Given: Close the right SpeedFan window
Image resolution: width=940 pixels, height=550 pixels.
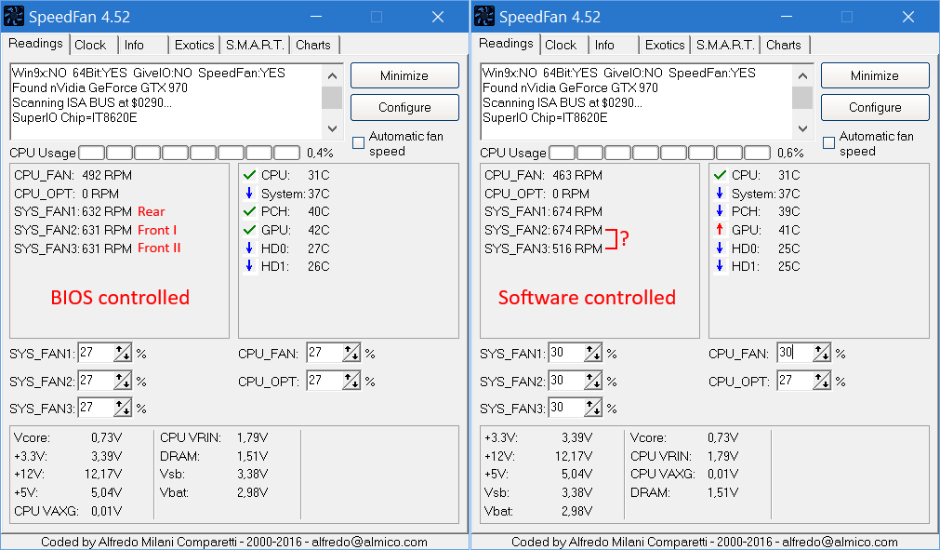Looking at the screenshot, I should tap(908, 17).
